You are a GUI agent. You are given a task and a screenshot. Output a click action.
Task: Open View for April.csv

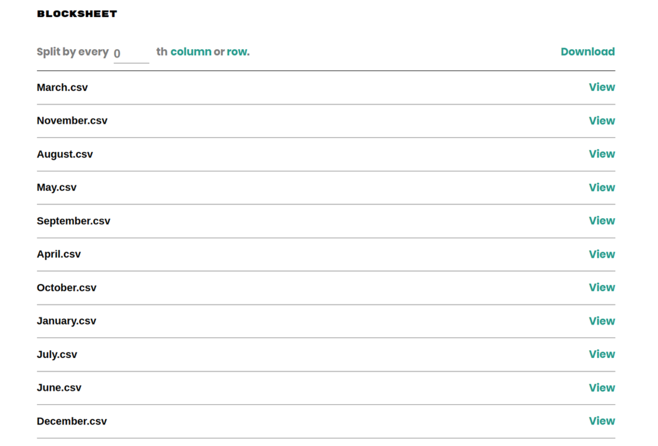(602, 254)
